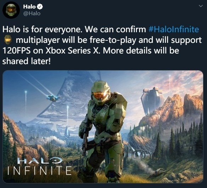
Task: Click the Halo display name
Action: pyautogui.click(x=29, y=7)
